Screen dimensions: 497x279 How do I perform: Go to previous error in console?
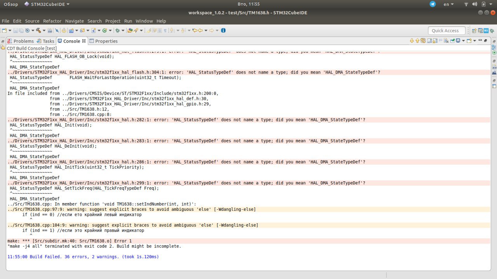[x=417, y=40]
